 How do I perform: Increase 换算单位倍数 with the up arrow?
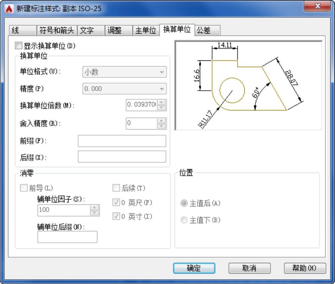(161, 102)
